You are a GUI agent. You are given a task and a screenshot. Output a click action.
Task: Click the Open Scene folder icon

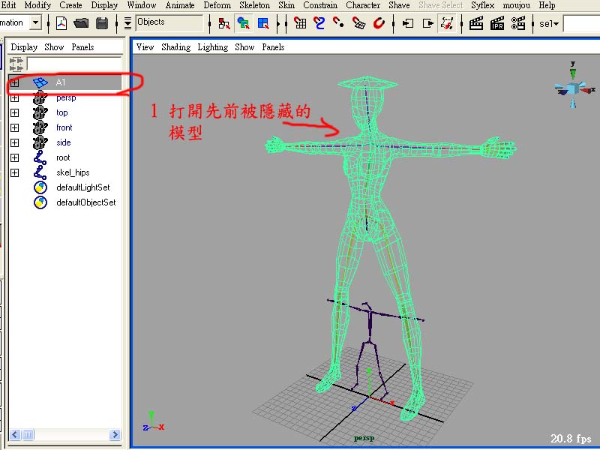(81, 23)
